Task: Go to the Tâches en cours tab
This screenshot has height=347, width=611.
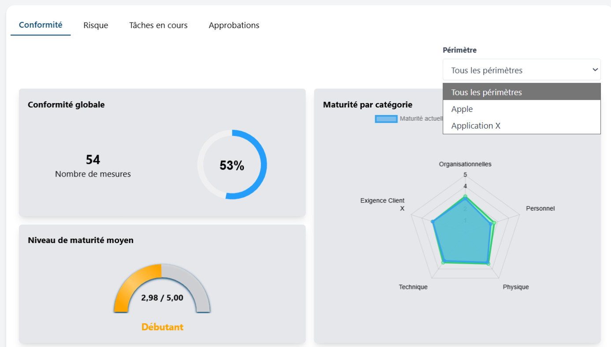Action: click(158, 26)
